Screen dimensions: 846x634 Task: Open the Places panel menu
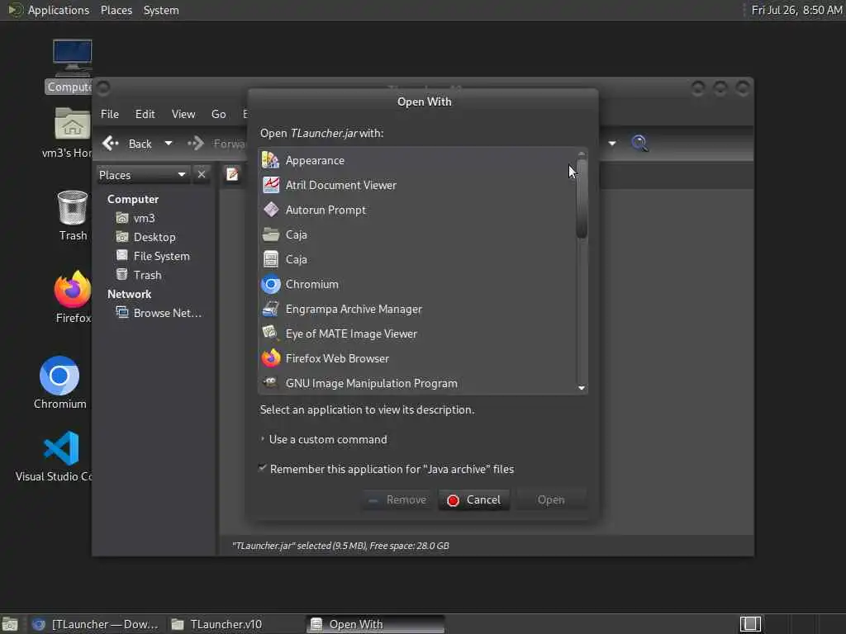click(x=116, y=10)
